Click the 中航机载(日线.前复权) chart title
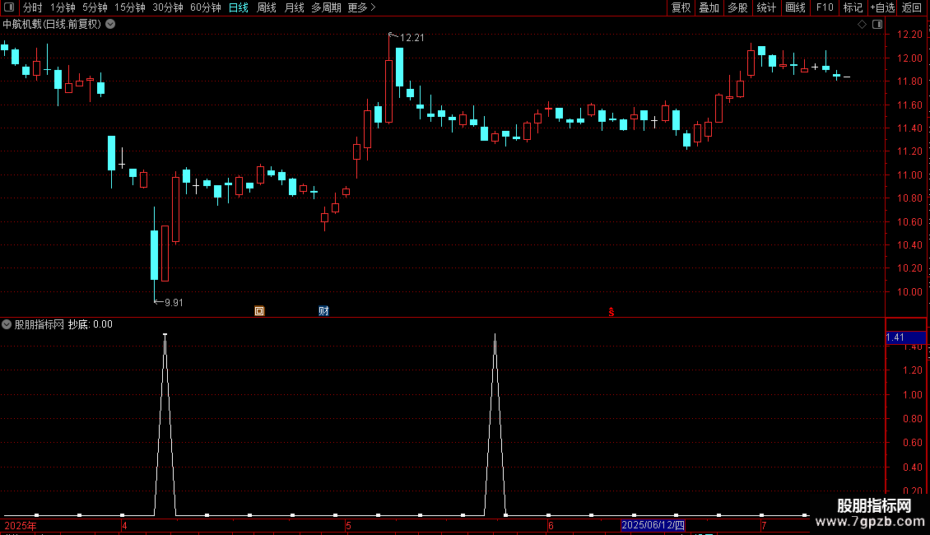Viewport: 930px width, 535px height. [52, 25]
